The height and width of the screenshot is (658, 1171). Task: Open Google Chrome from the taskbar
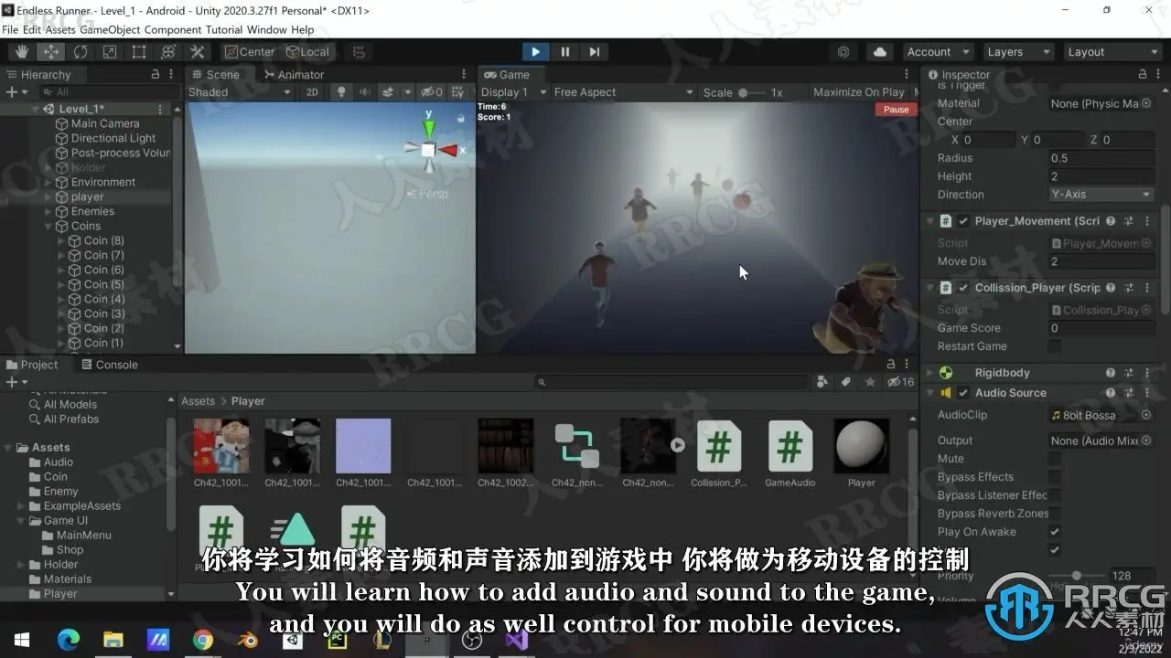(x=203, y=640)
